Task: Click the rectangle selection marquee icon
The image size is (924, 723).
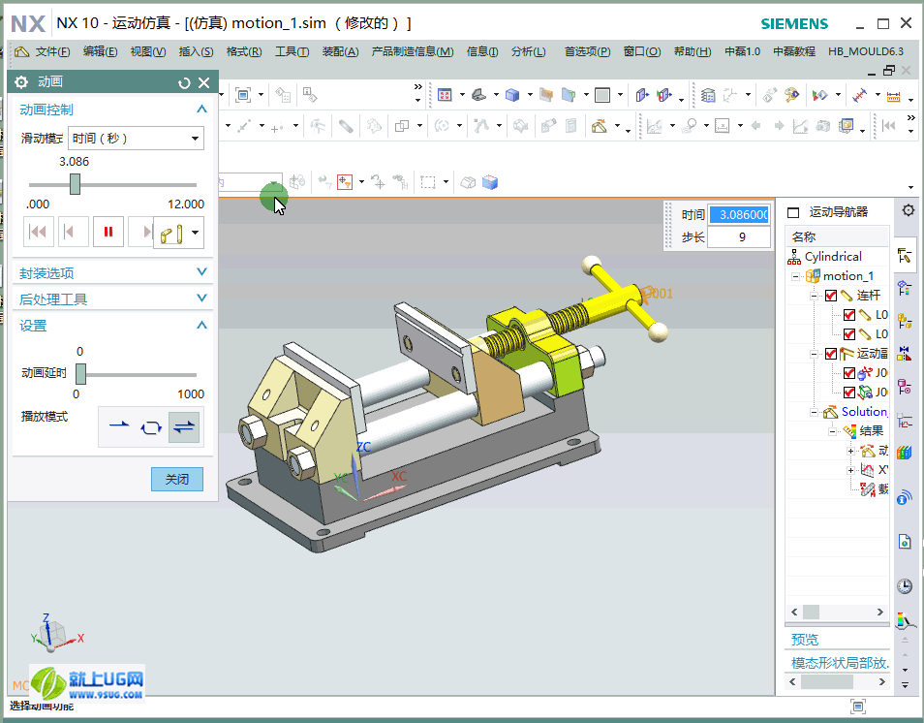Action: click(428, 182)
